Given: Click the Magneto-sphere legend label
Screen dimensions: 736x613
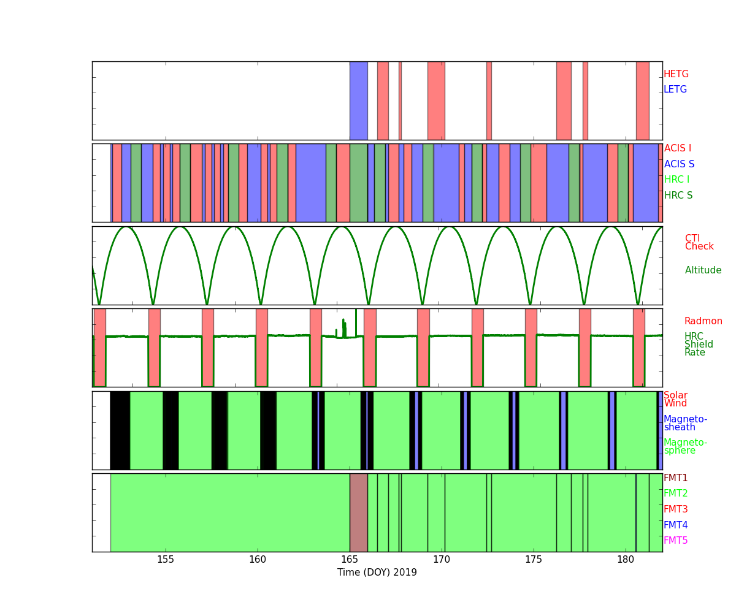Looking at the screenshot, I should [x=685, y=446].
